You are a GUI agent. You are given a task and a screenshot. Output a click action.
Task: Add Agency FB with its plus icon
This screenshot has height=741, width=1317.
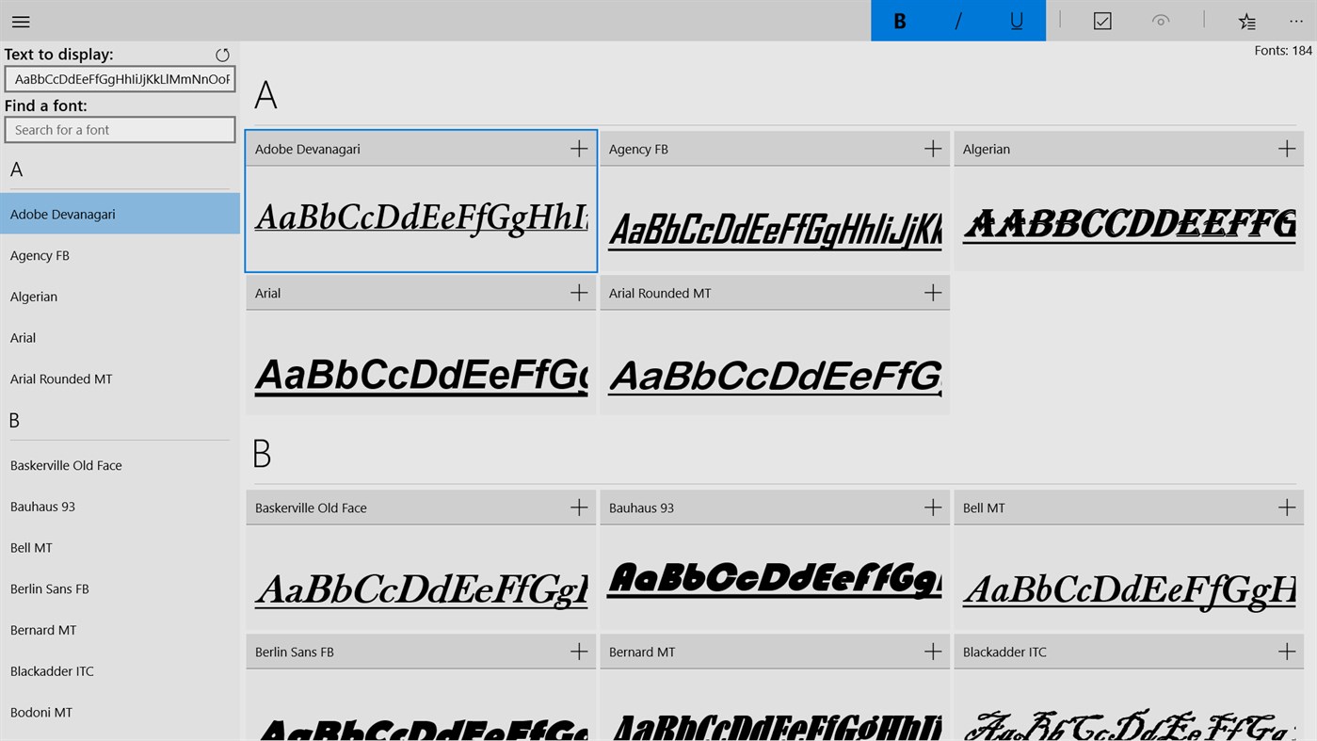click(x=933, y=149)
